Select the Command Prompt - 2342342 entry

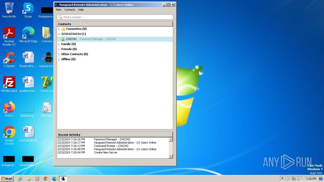113,146
